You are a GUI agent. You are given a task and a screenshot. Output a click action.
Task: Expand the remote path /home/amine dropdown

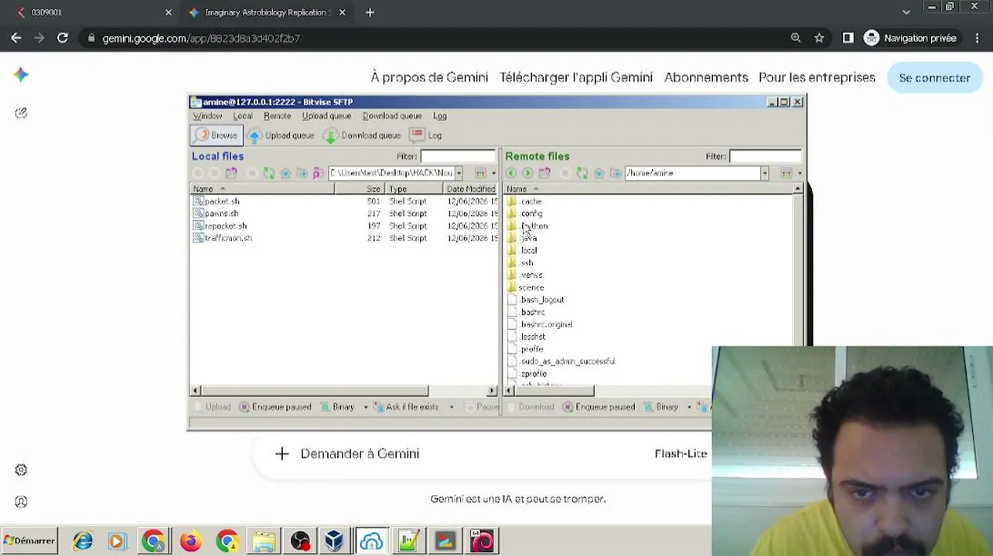[x=764, y=173]
